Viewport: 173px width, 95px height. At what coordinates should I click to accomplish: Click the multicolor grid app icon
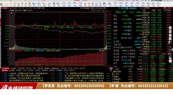(x=2, y=4)
